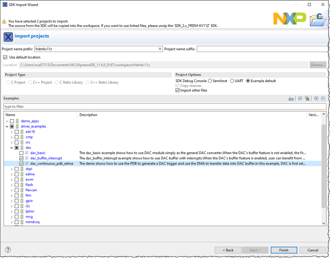Collapse the driver_examples tree node
This screenshot has width=330, height=258.
coord(7,126)
